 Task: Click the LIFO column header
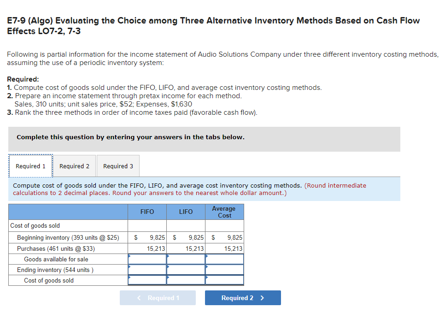tap(186, 212)
